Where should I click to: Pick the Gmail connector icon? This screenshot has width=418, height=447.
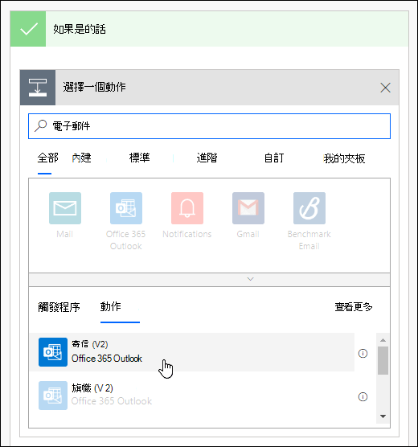coord(248,208)
